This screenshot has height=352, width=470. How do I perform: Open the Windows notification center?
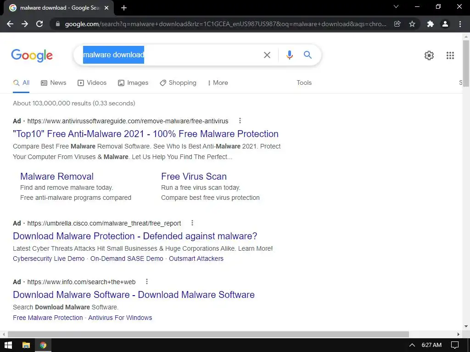455,345
